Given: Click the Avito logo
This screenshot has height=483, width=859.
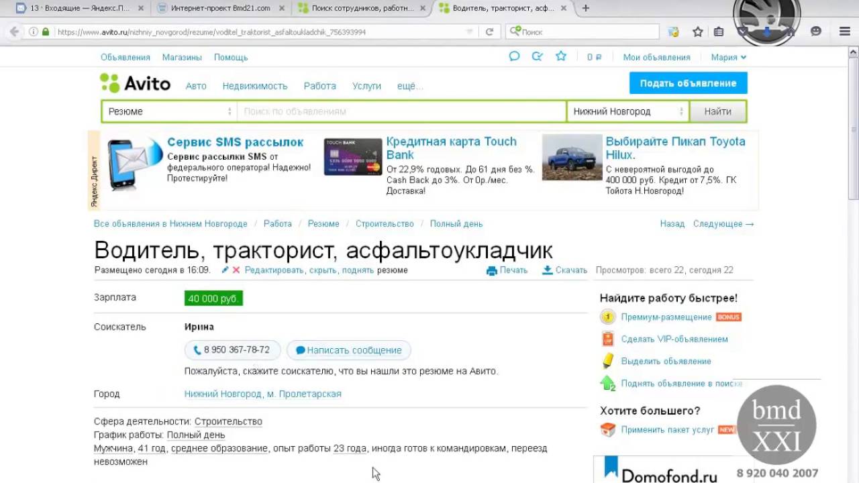Looking at the screenshot, I should tap(135, 84).
